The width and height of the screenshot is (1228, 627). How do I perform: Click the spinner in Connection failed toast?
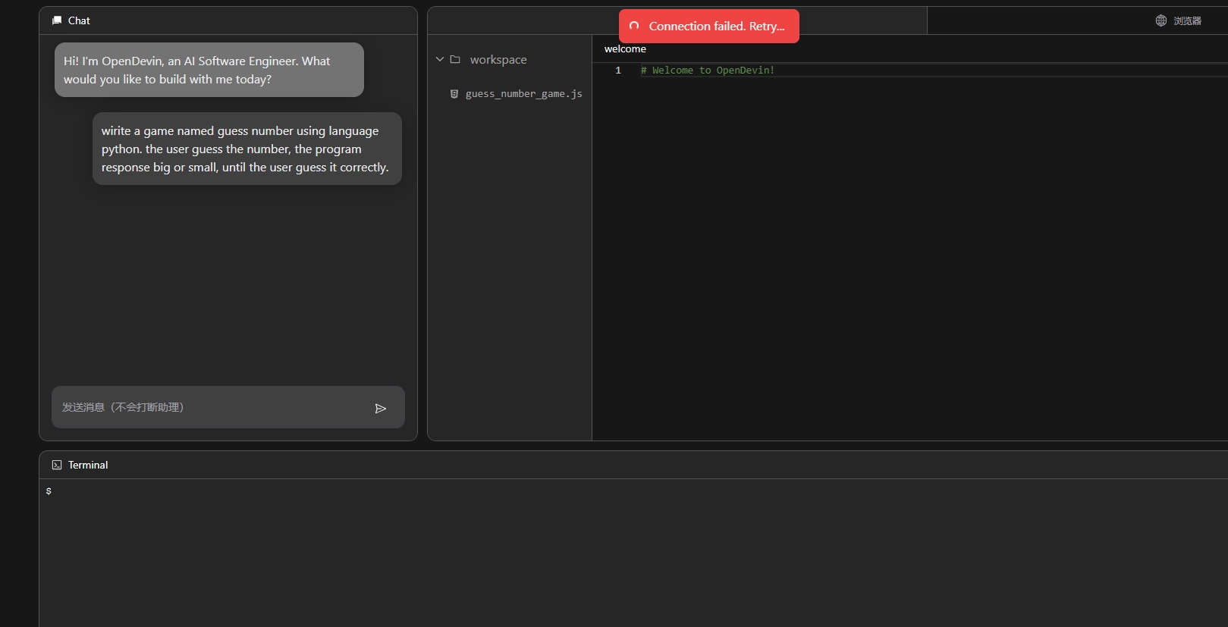(x=634, y=26)
